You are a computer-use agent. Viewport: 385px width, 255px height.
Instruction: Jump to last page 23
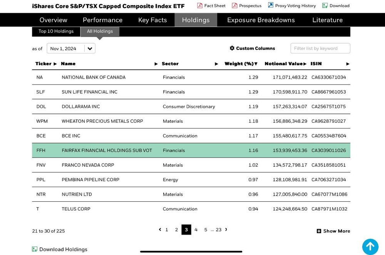point(219,230)
